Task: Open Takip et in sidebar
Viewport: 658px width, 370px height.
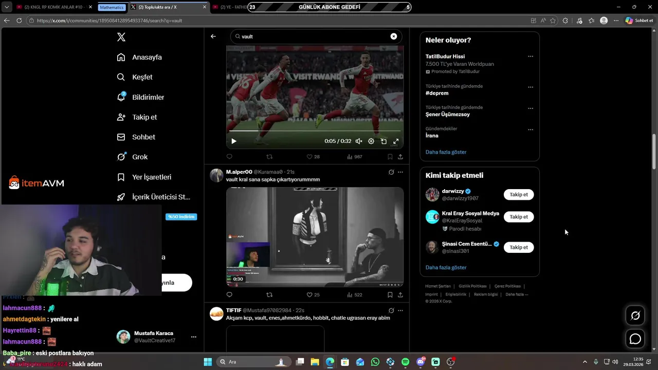Action: pyautogui.click(x=137, y=117)
